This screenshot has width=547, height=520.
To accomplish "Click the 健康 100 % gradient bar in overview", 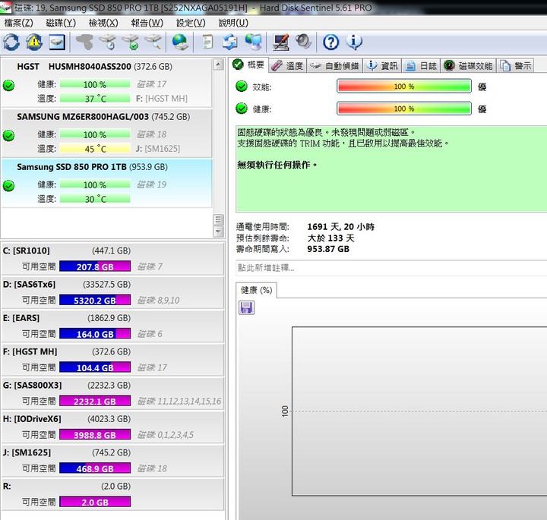I will (404, 109).
